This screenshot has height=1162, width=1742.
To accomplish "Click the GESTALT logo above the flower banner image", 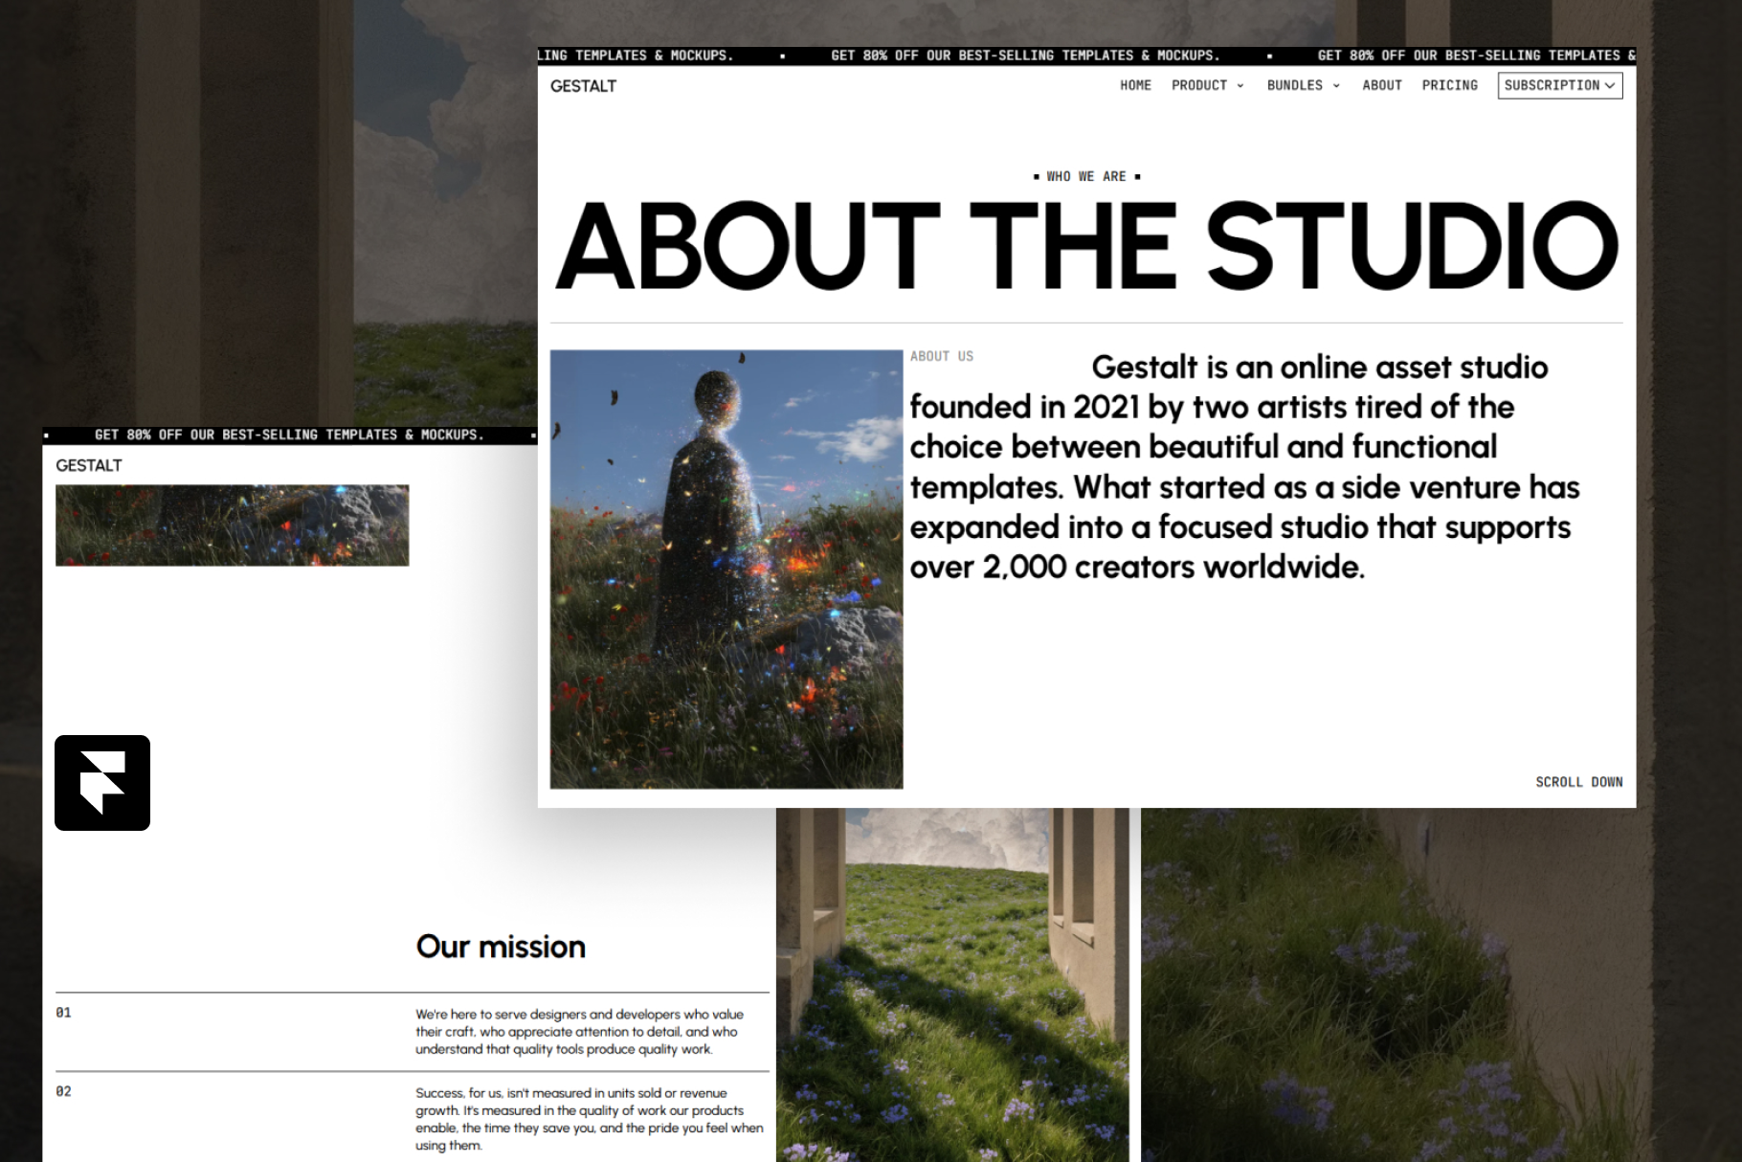I will 89,465.
